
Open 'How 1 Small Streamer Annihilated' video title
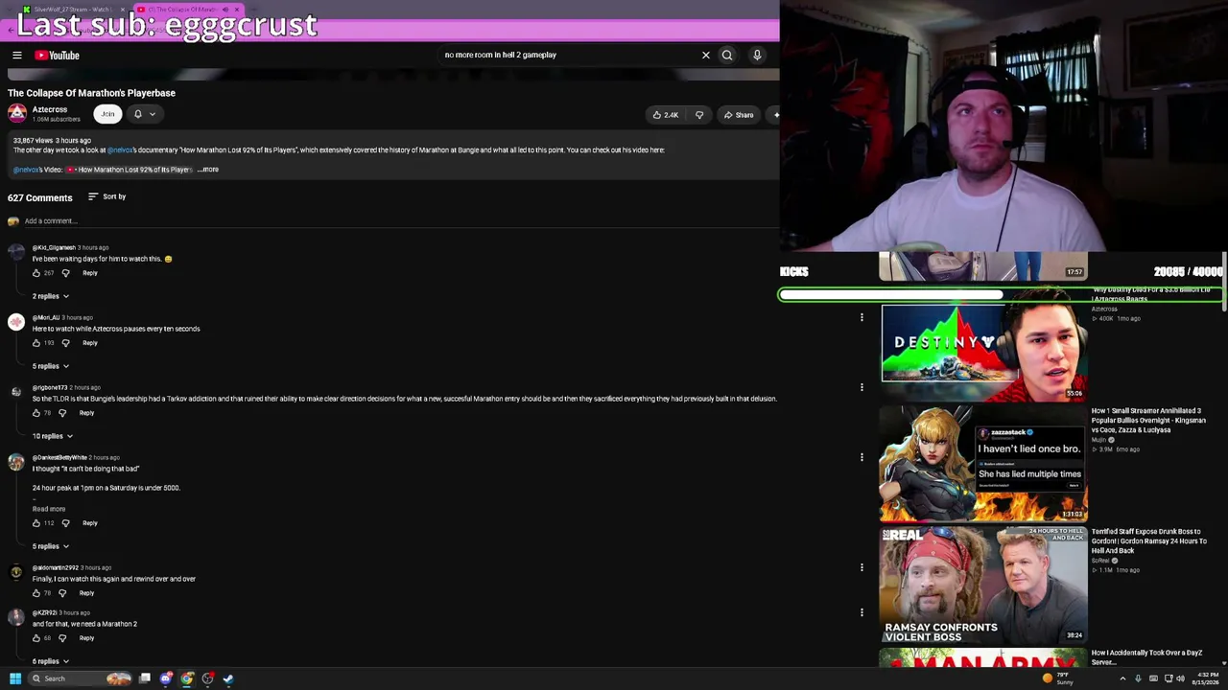pyautogui.click(x=1148, y=421)
